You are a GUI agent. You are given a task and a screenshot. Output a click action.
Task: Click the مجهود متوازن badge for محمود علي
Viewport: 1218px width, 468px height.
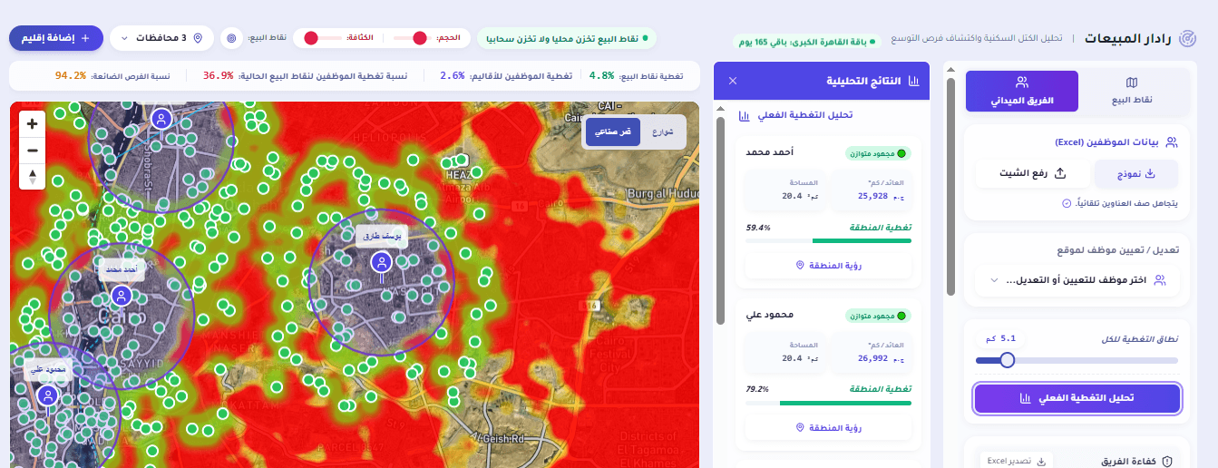point(878,316)
